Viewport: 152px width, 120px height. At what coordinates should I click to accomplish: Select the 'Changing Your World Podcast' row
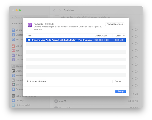coord(76,40)
